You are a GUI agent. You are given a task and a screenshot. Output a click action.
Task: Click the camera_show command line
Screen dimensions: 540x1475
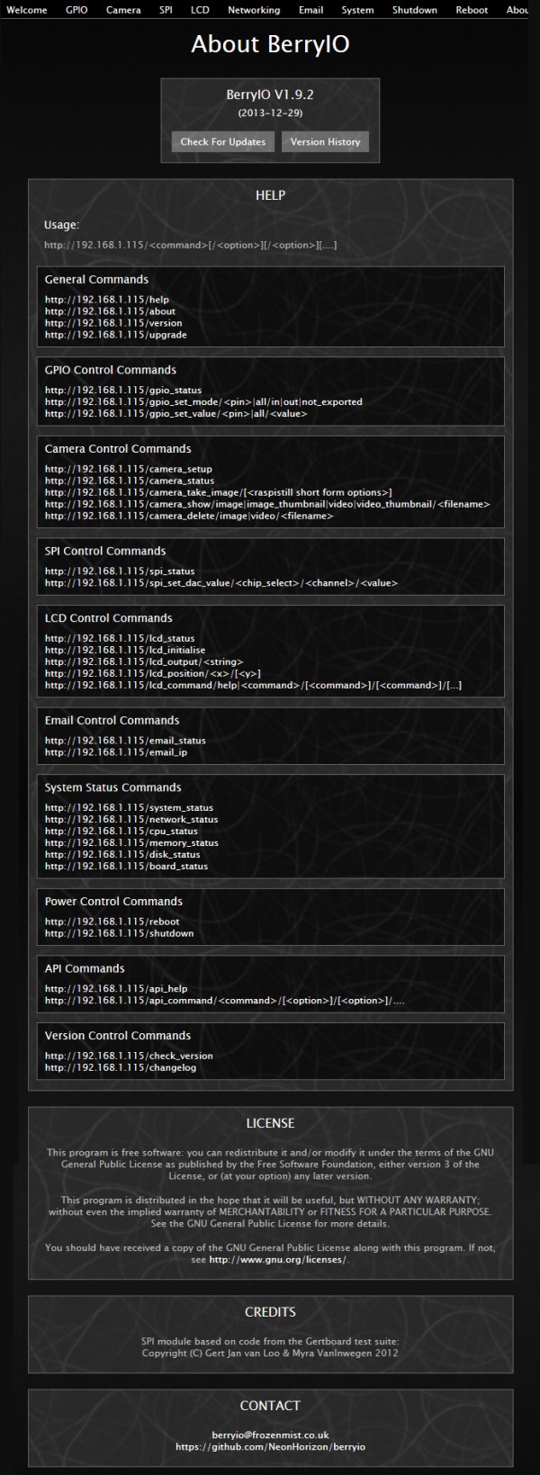pos(267,504)
